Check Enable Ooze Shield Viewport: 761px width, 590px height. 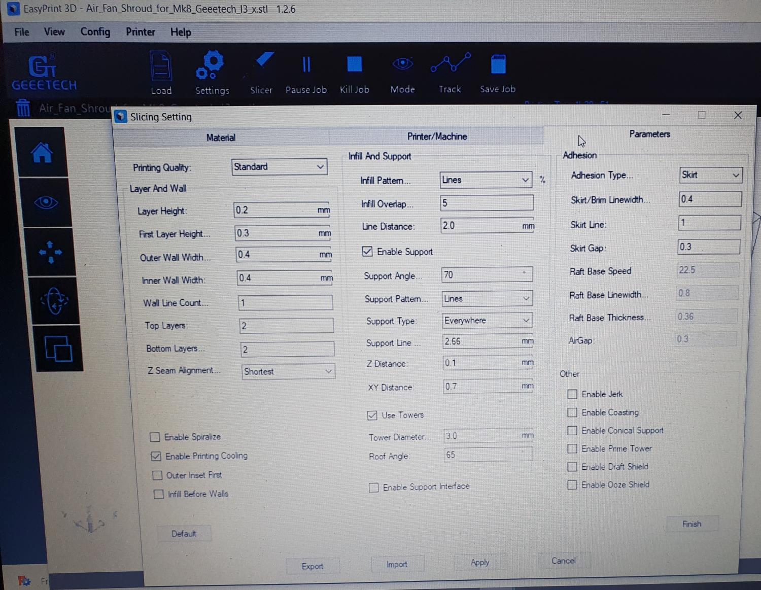tap(572, 485)
